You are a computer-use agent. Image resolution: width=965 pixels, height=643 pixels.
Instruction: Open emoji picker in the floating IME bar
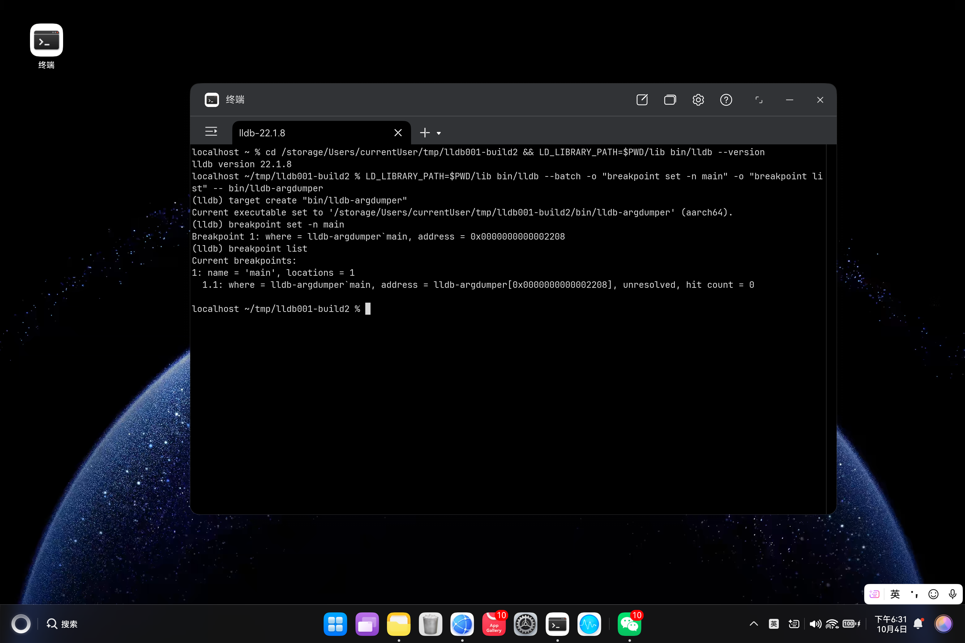(933, 594)
